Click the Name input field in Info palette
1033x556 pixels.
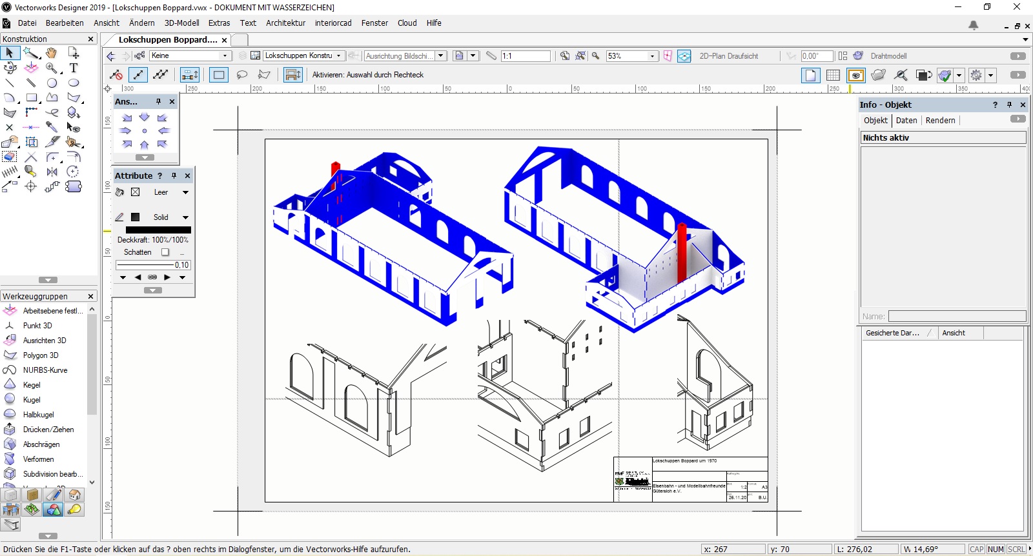[957, 316]
